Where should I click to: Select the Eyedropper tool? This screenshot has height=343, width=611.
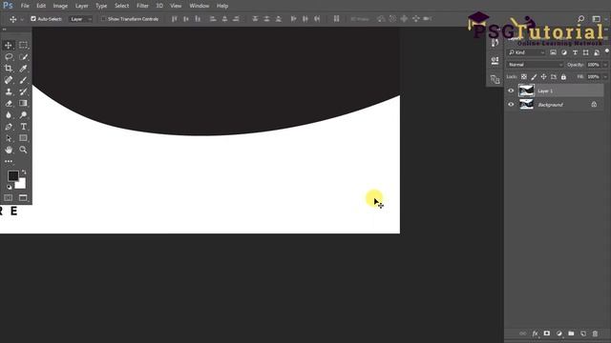pyautogui.click(x=23, y=69)
